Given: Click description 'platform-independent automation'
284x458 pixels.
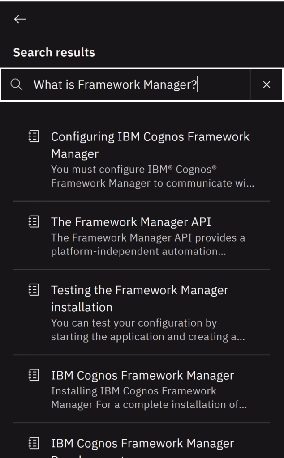Looking at the screenshot, I should coord(138,251).
